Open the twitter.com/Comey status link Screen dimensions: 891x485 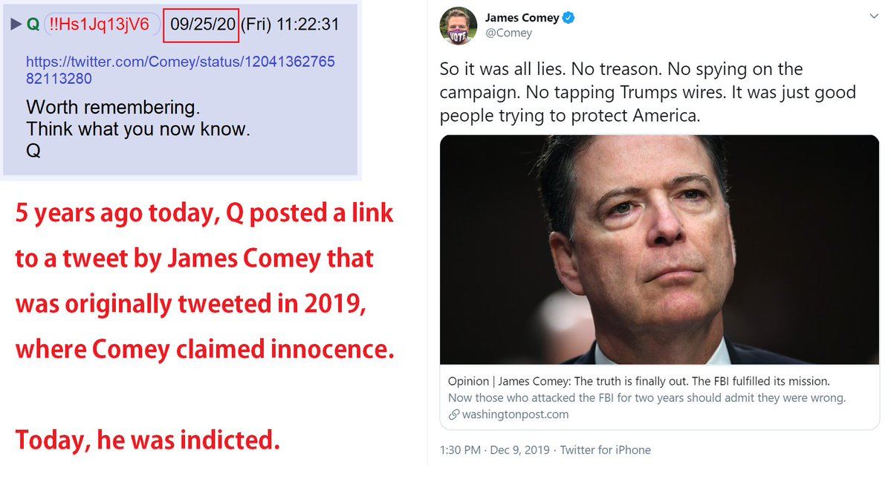pos(180,70)
